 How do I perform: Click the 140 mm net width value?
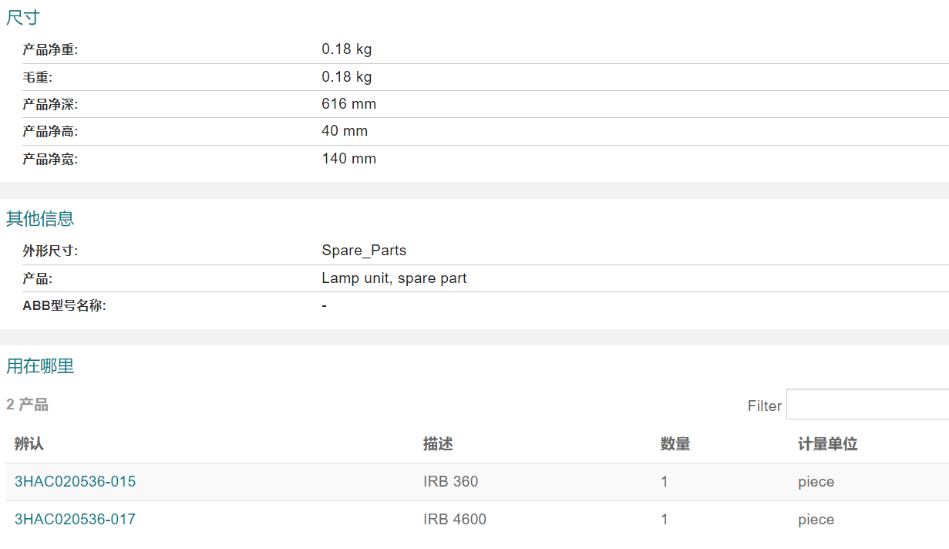click(349, 159)
